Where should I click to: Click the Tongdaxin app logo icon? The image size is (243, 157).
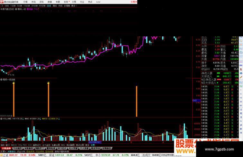2,2
